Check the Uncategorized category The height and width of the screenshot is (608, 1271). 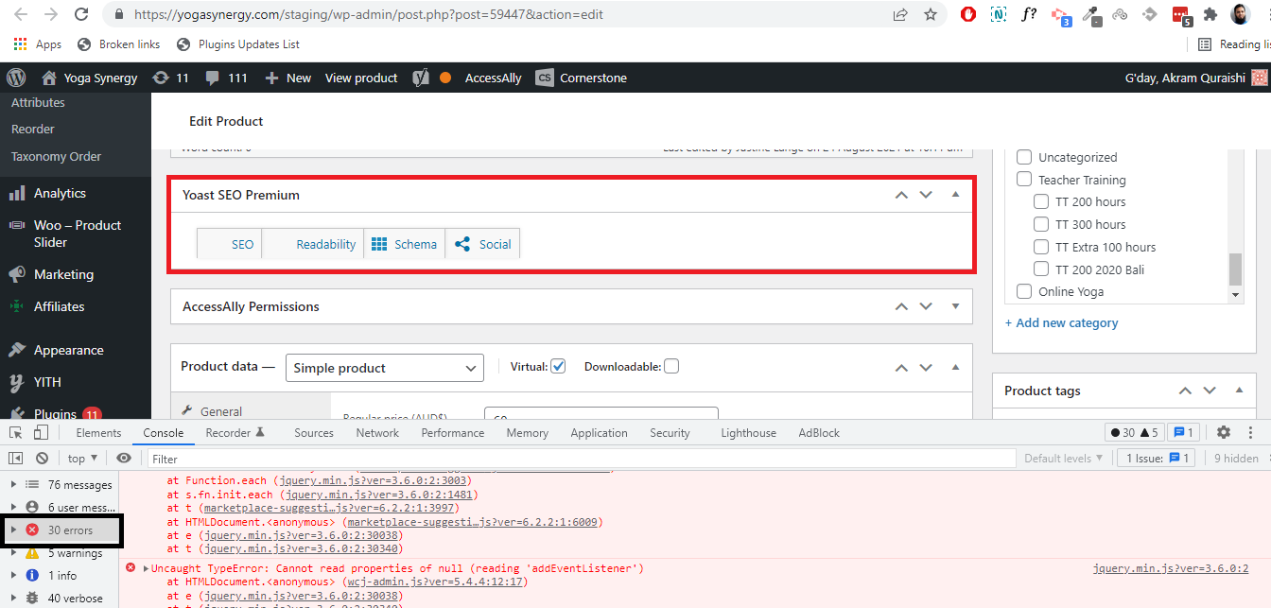point(1024,157)
